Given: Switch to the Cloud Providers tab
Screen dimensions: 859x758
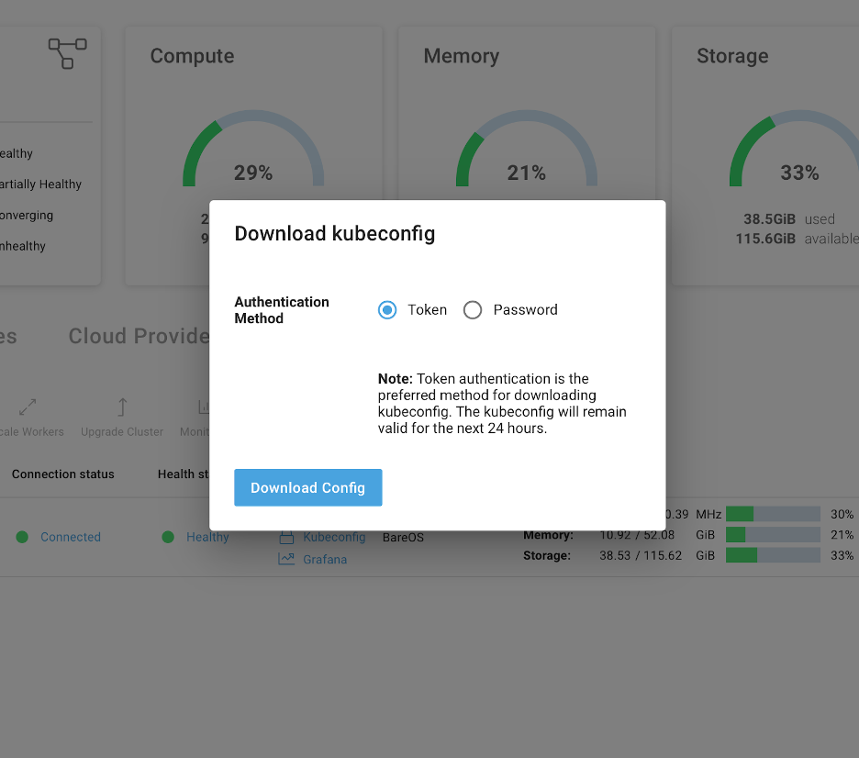Looking at the screenshot, I should tap(138, 336).
